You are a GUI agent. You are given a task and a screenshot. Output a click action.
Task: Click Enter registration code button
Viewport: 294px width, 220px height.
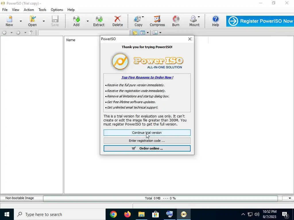(147, 141)
